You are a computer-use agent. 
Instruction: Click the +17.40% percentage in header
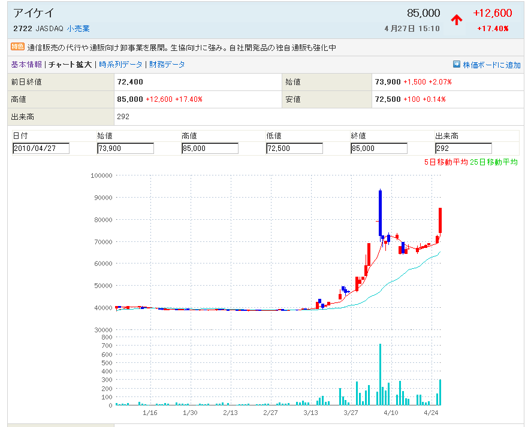(x=493, y=29)
